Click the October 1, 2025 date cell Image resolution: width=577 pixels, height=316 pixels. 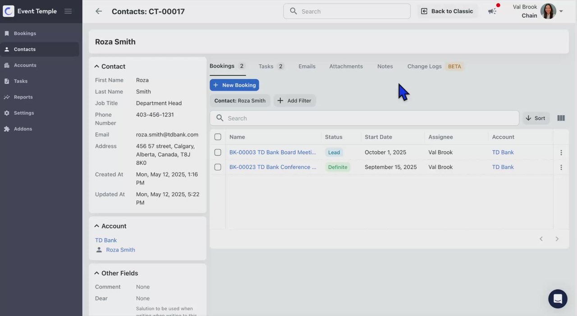[x=385, y=153]
